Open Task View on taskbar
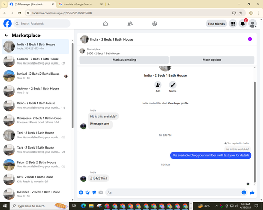 tap(74, 206)
